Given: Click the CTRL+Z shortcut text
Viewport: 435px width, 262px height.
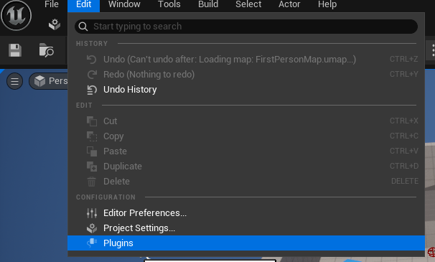Looking at the screenshot, I should click(x=403, y=59).
